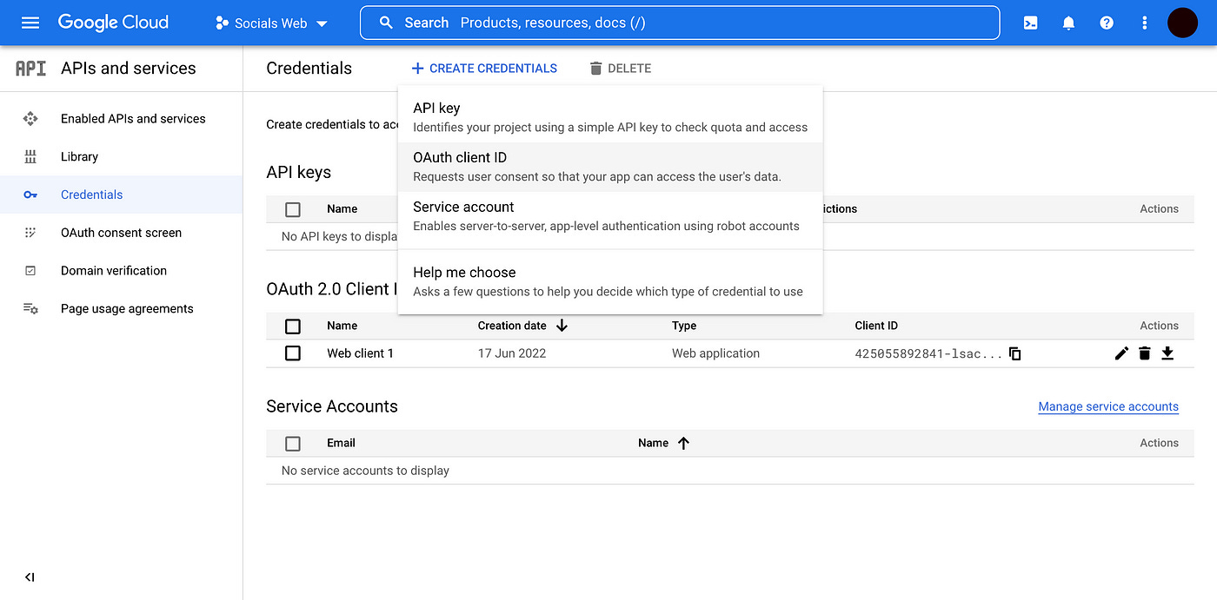The image size is (1217, 600).
Task: Click the Type column header
Action: pyautogui.click(x=684, y=326)
